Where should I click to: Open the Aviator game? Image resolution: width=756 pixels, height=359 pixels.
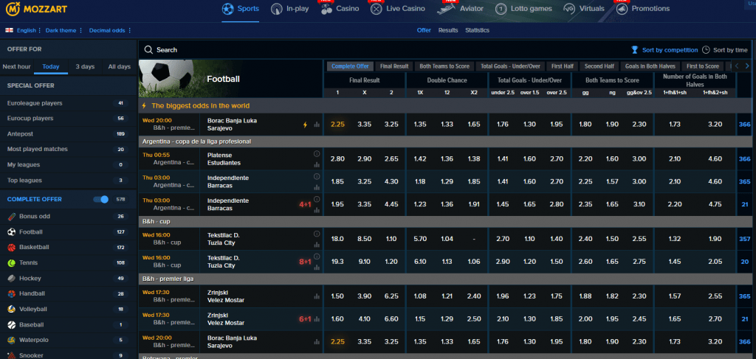(461, 9)
